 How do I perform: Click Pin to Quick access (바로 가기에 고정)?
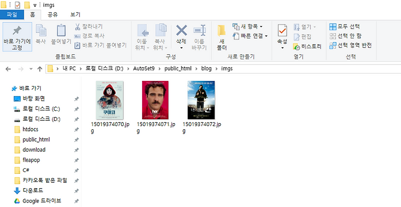(17, 37)
